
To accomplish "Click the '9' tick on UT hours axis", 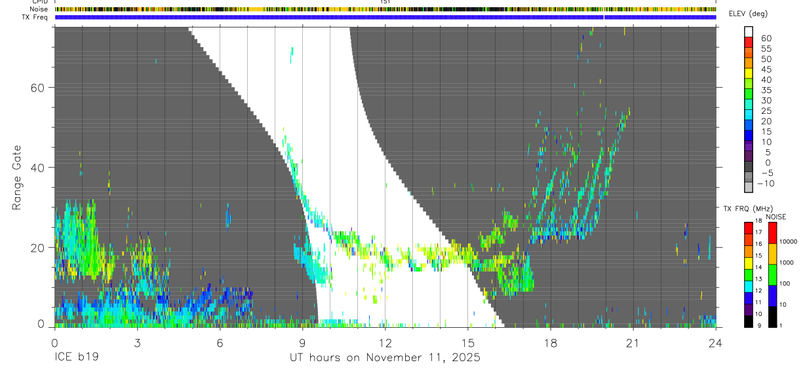I will click(302, 342).
